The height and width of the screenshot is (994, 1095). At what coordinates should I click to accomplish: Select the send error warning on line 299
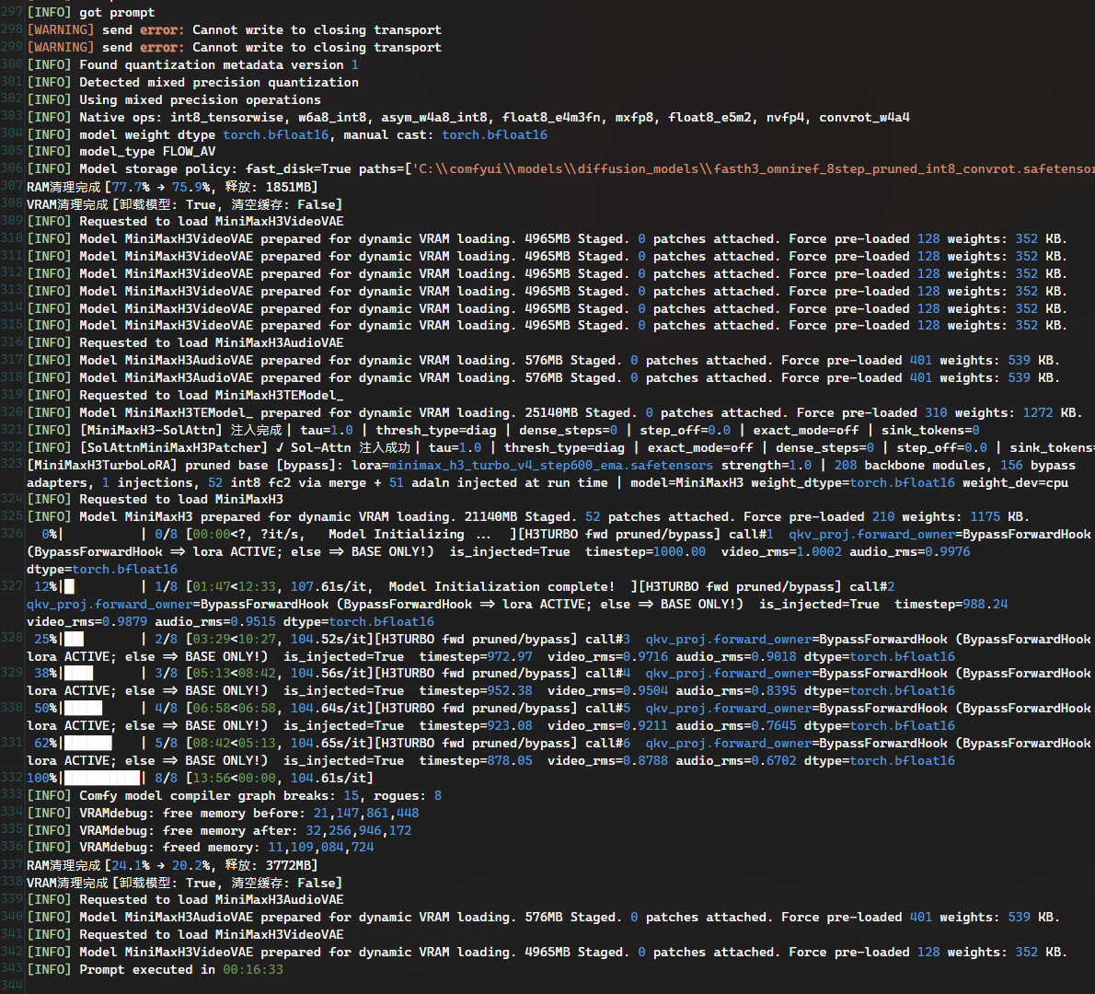(234, 48)
